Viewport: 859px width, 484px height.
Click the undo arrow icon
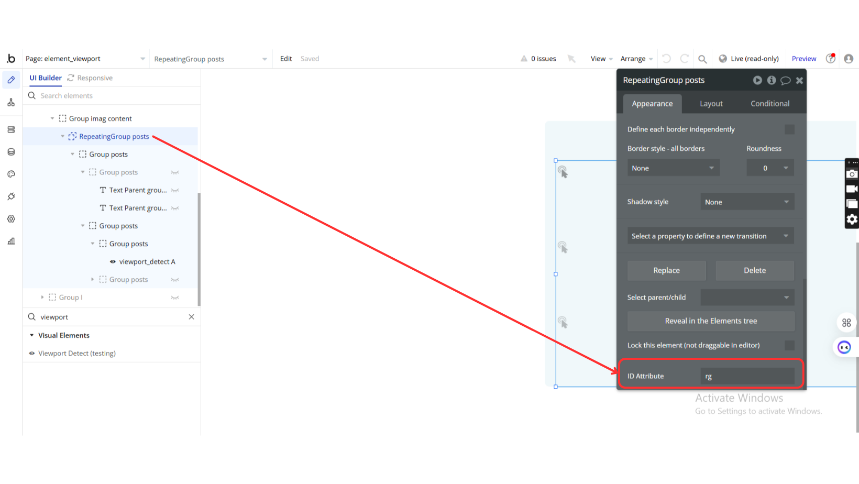(x=666, y=59)
